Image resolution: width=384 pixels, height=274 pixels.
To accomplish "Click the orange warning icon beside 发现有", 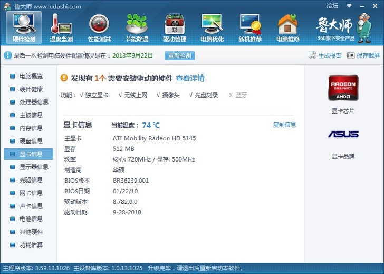I will [x=64, y=78].
